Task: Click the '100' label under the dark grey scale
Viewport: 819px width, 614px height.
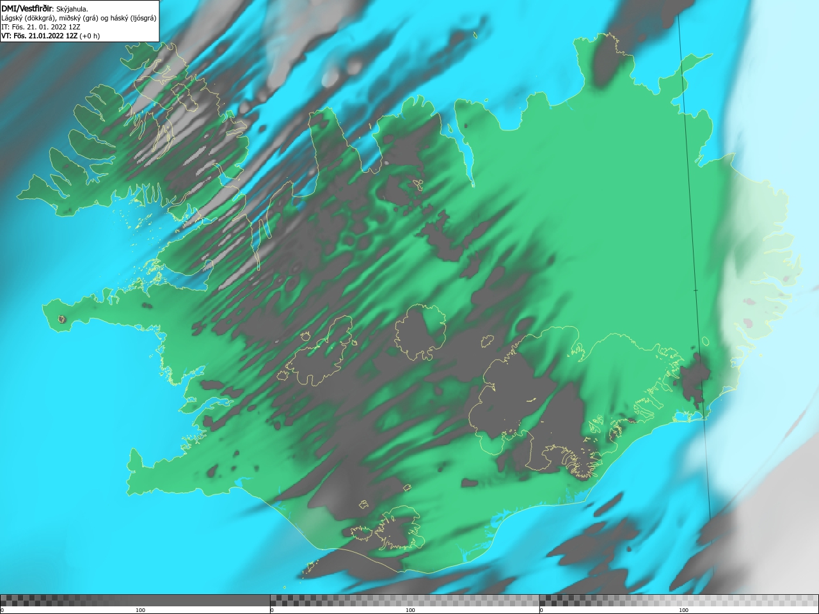Action: click(140, 610)
